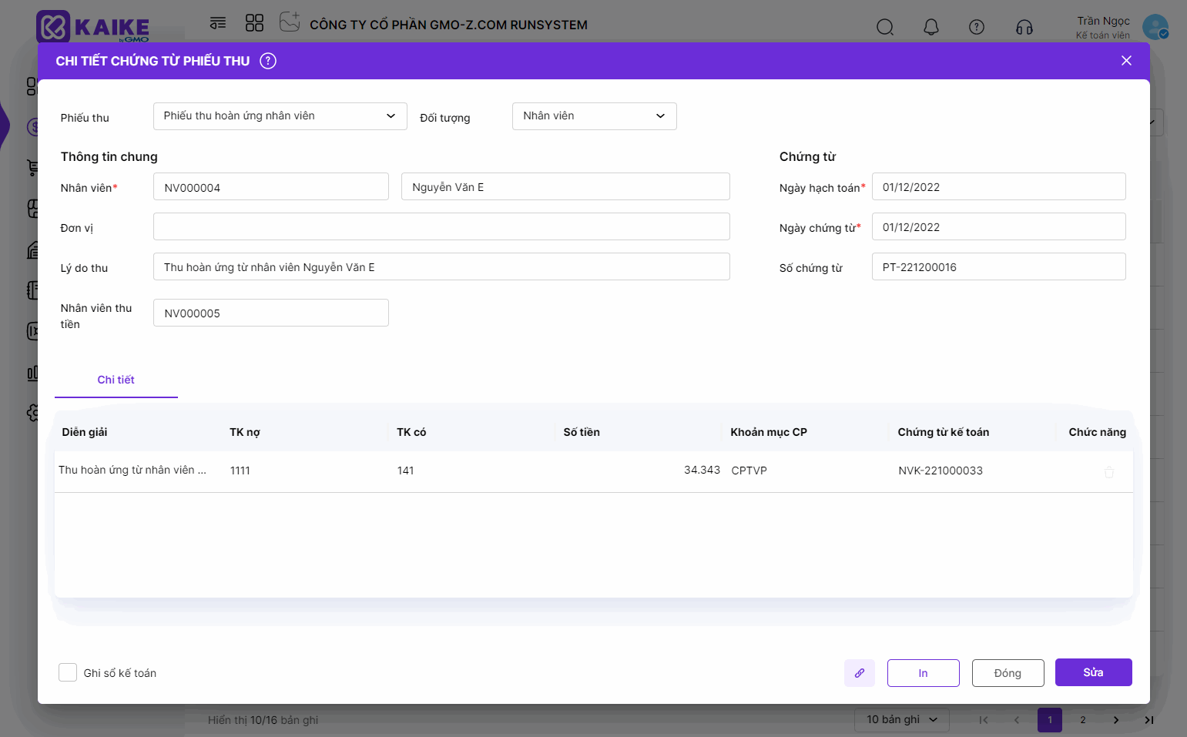Open the search magnifier icon

885,27
